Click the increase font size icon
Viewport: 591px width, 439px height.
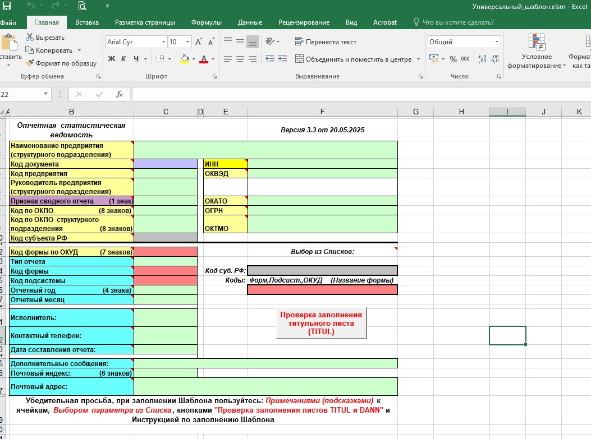(199, 42)
